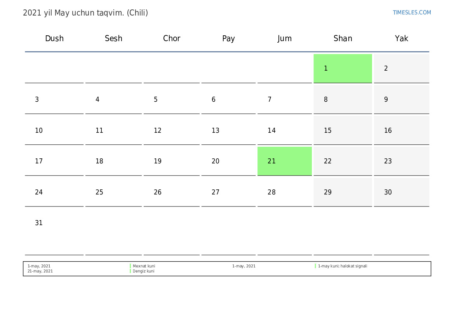This screenshot has height=321, width=454.
Task: Select the highlighted May 1 holiday cell
Action: [343, 68]
